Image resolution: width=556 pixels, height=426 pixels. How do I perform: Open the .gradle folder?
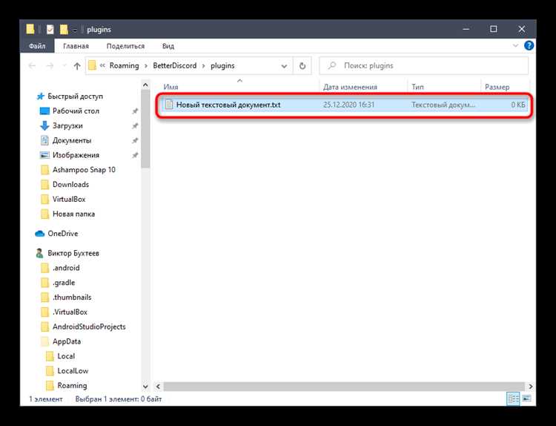click(64, 283)
